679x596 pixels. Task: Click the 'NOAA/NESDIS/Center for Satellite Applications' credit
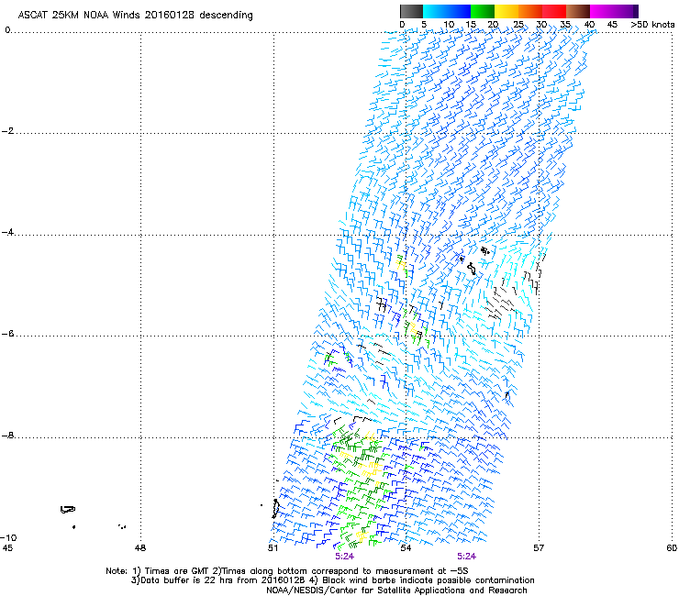click(x=396, y=590)
